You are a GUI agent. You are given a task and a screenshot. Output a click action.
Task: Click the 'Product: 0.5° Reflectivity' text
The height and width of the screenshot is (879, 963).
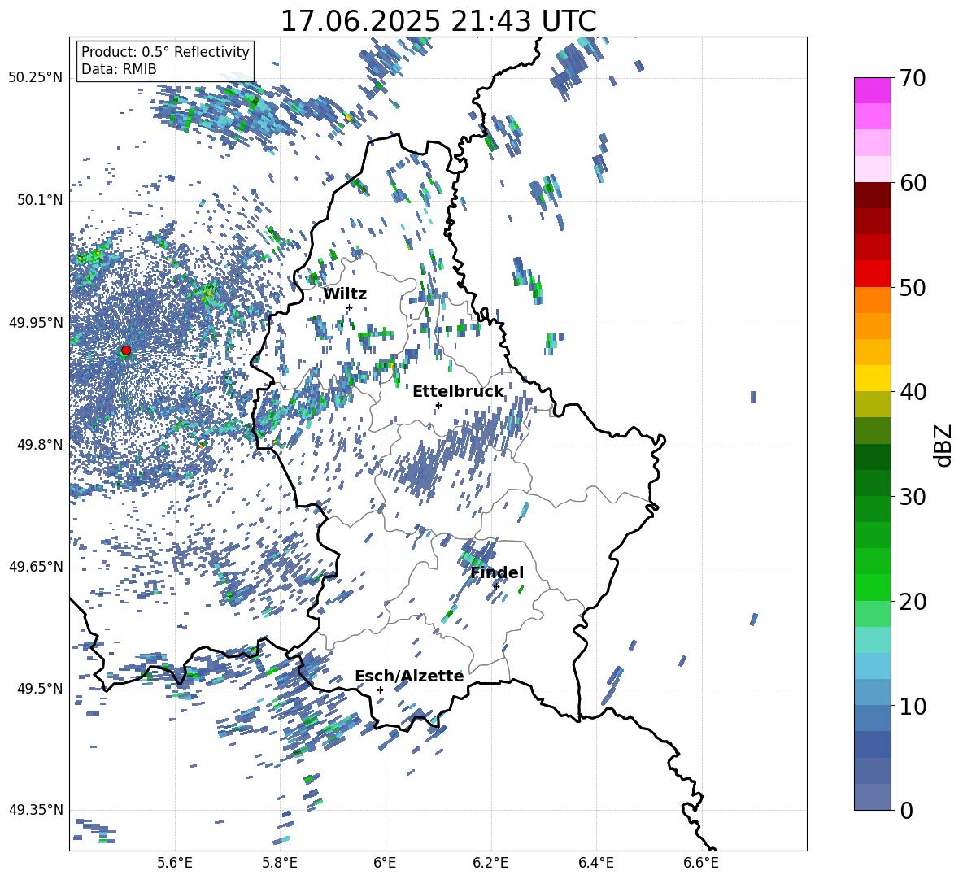[165, 52]
